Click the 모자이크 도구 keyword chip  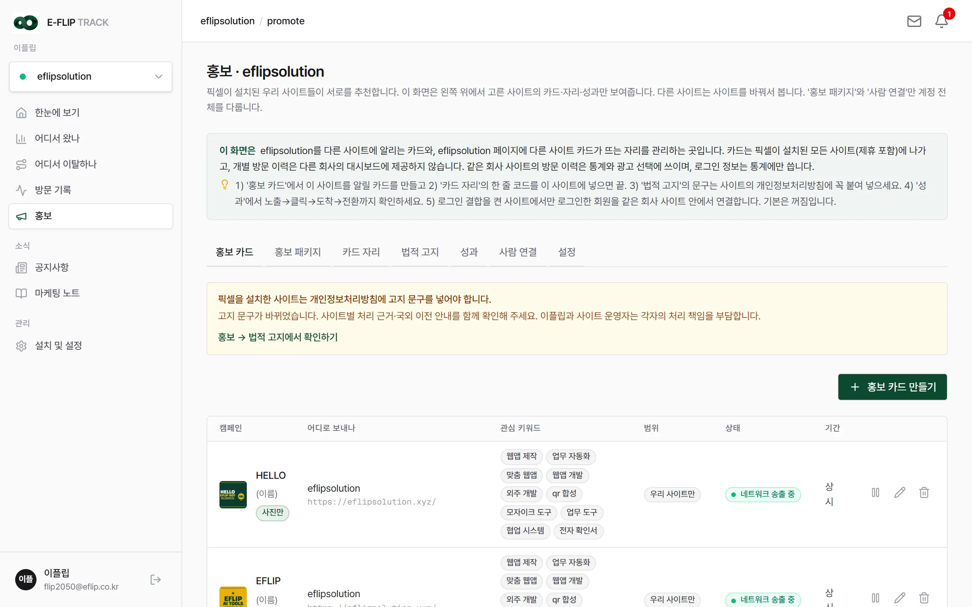[529, 512]
